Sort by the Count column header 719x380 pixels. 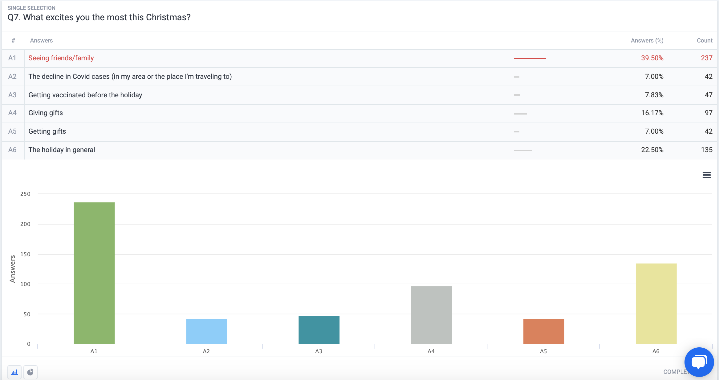pos(705,40)
